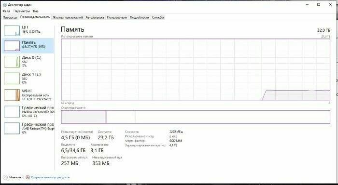Image resolution: width=338 pixels, height=185 pixels.
Task: Open the Файл menu
Action: pyautogui.click(x=6, y=11)
